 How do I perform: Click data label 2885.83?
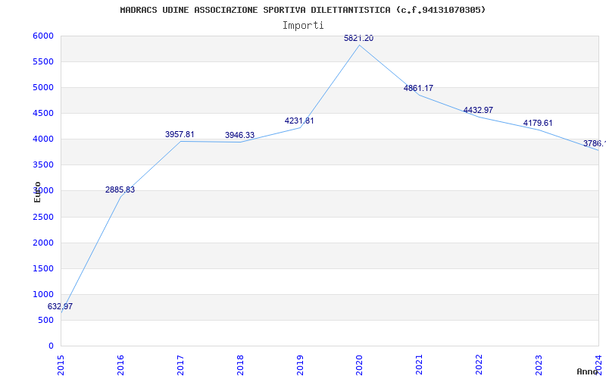(120, 190)
